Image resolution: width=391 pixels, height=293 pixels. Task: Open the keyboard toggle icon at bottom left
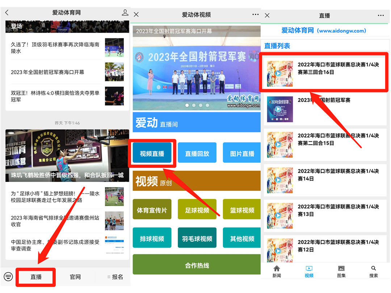(x=8, y=277)
